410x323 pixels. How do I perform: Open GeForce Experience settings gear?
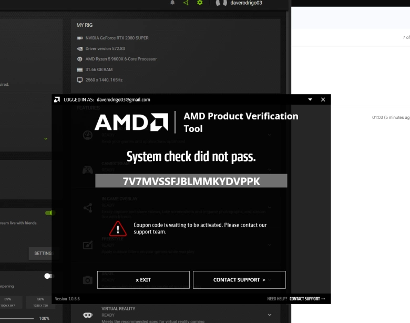pyautogui.click(x=200, y=3)
